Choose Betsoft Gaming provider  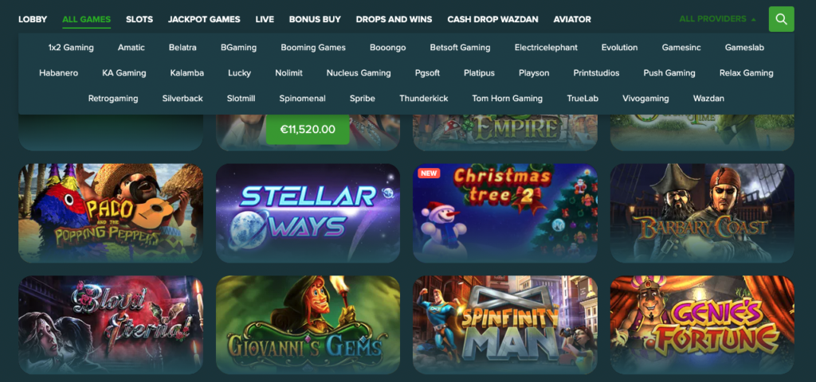460,47
